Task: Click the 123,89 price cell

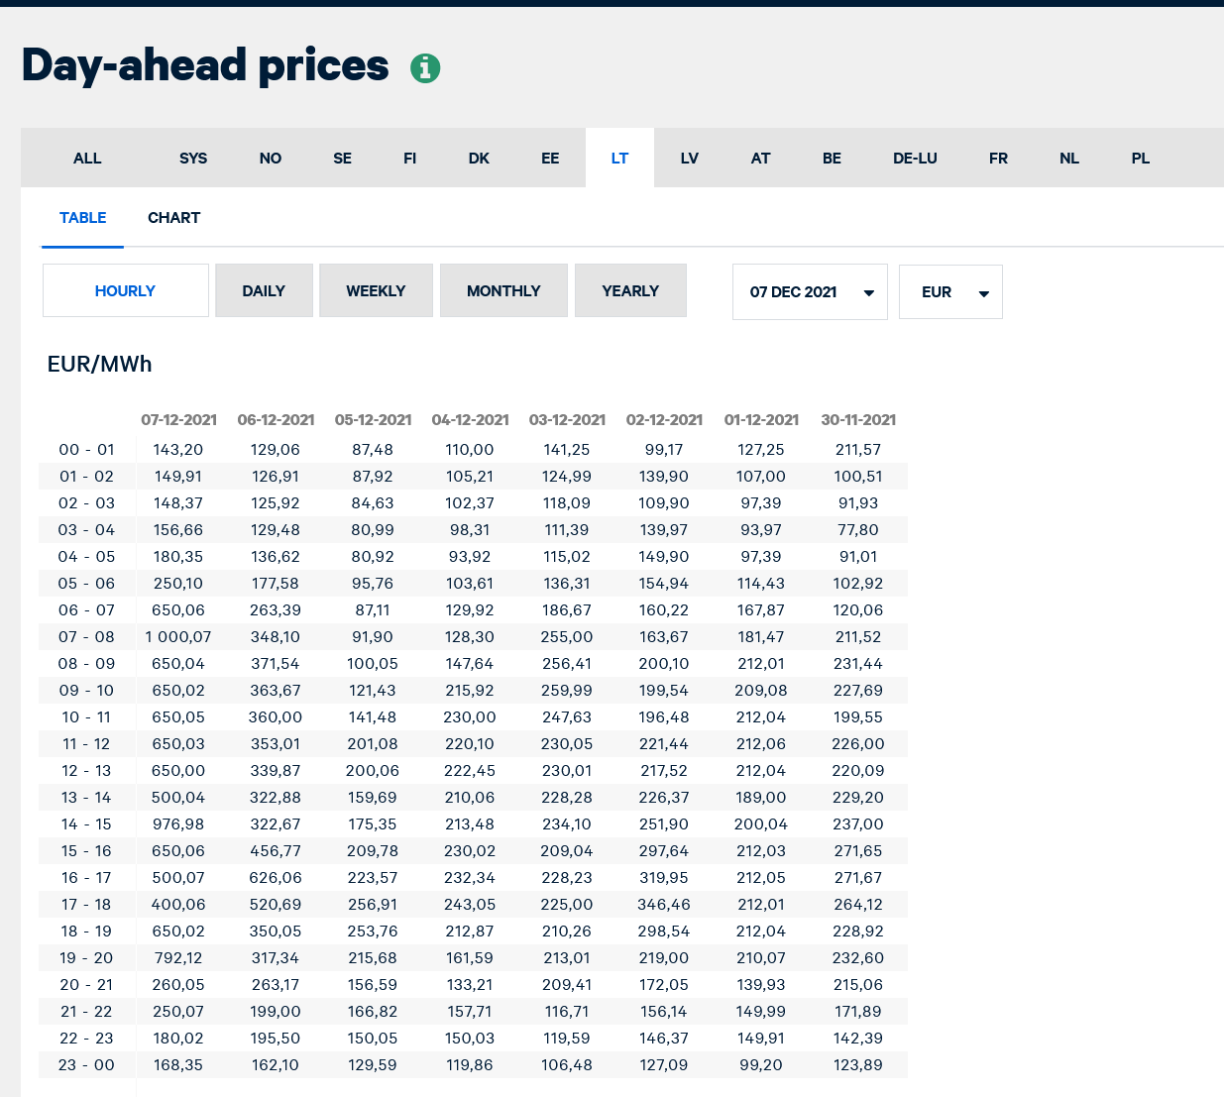Action: (858, 1065)
